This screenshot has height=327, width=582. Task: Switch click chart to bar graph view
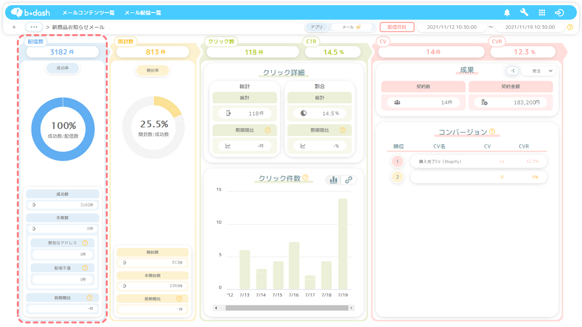click(333, 180)
